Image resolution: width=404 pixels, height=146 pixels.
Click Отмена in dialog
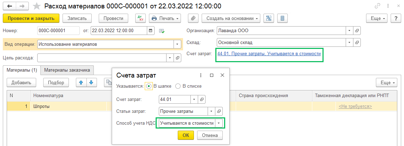click(210, 135)
